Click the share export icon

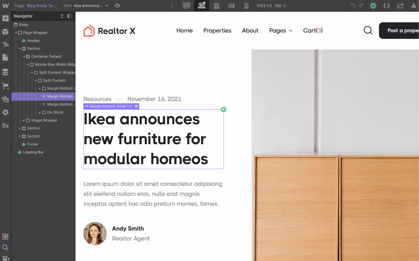(400, 6)
